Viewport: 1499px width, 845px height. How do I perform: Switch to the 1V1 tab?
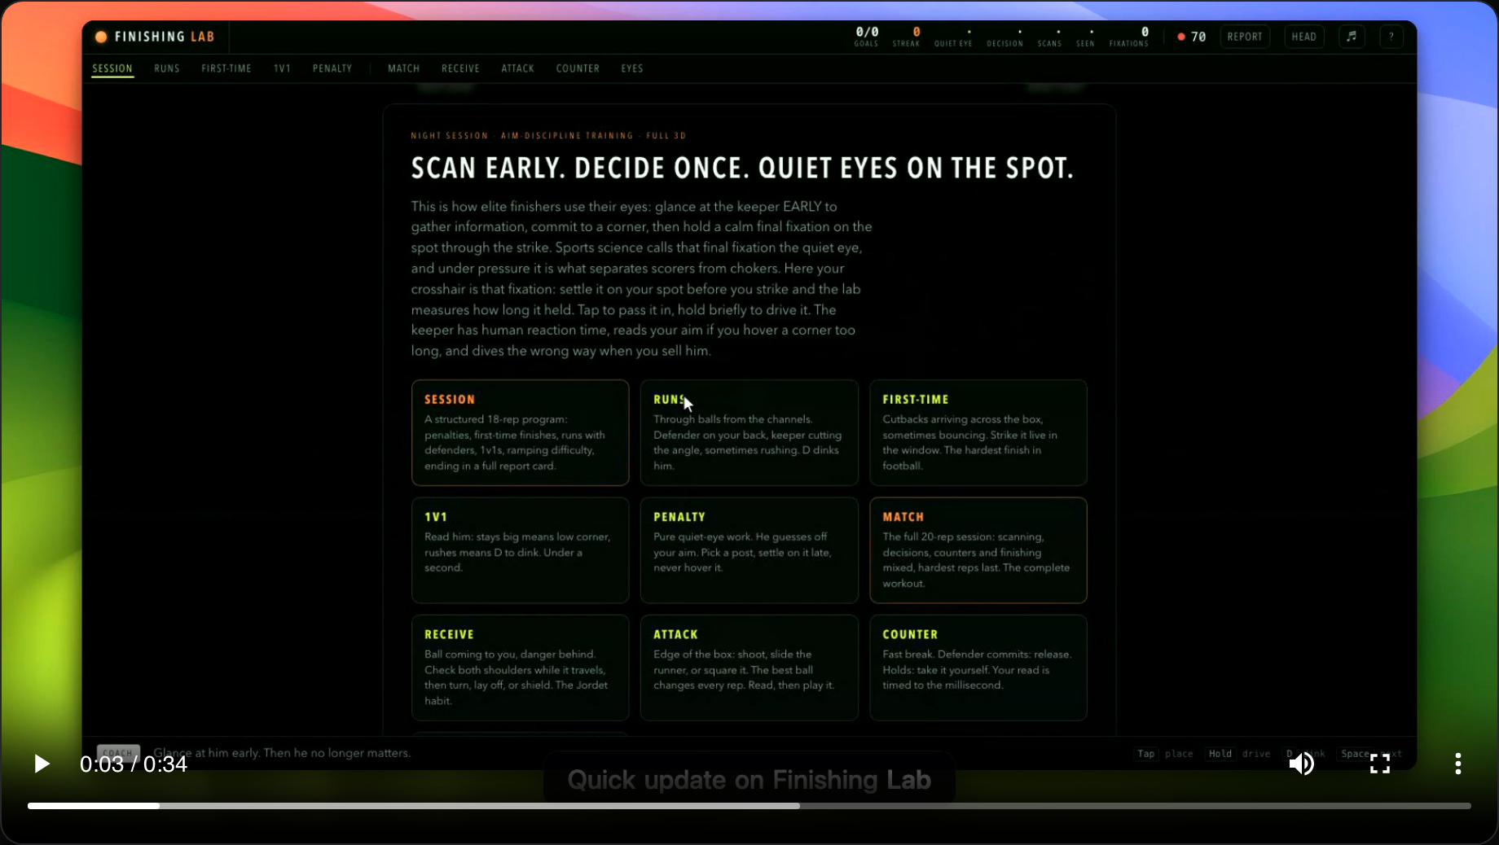point(282,68)
